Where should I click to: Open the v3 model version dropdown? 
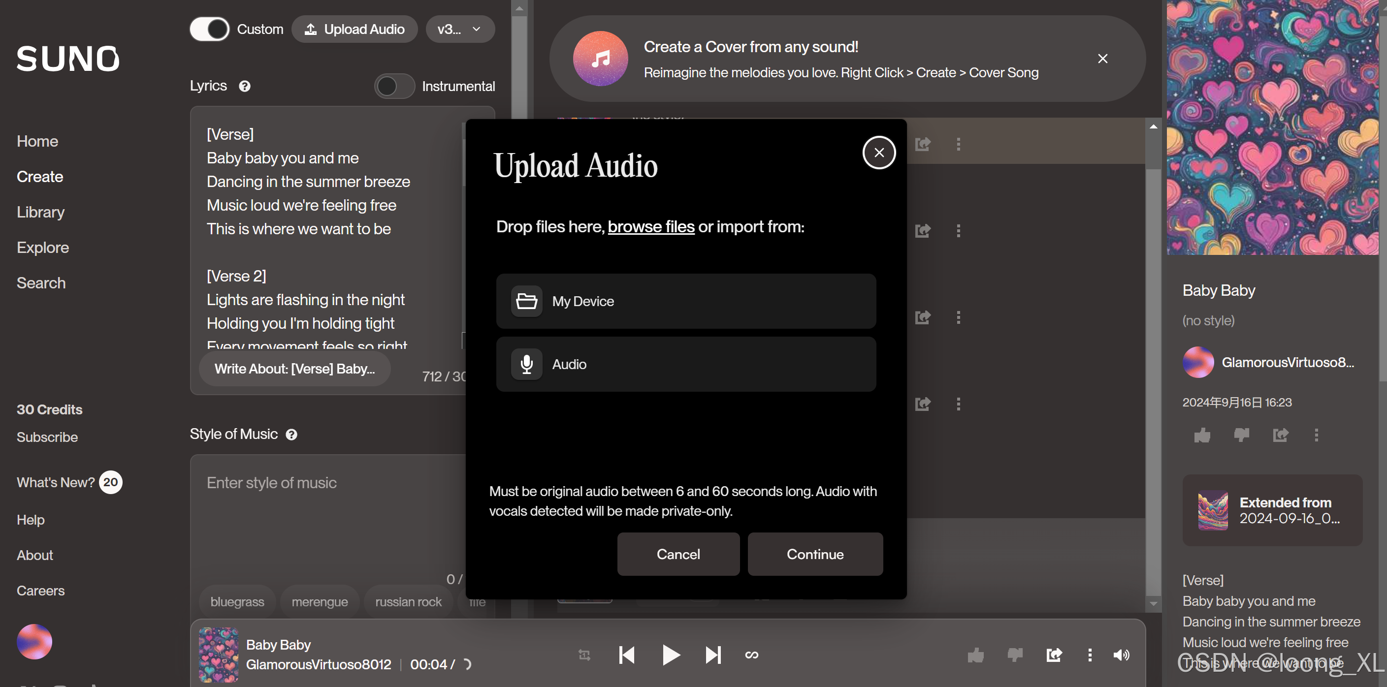coord(459,29)
